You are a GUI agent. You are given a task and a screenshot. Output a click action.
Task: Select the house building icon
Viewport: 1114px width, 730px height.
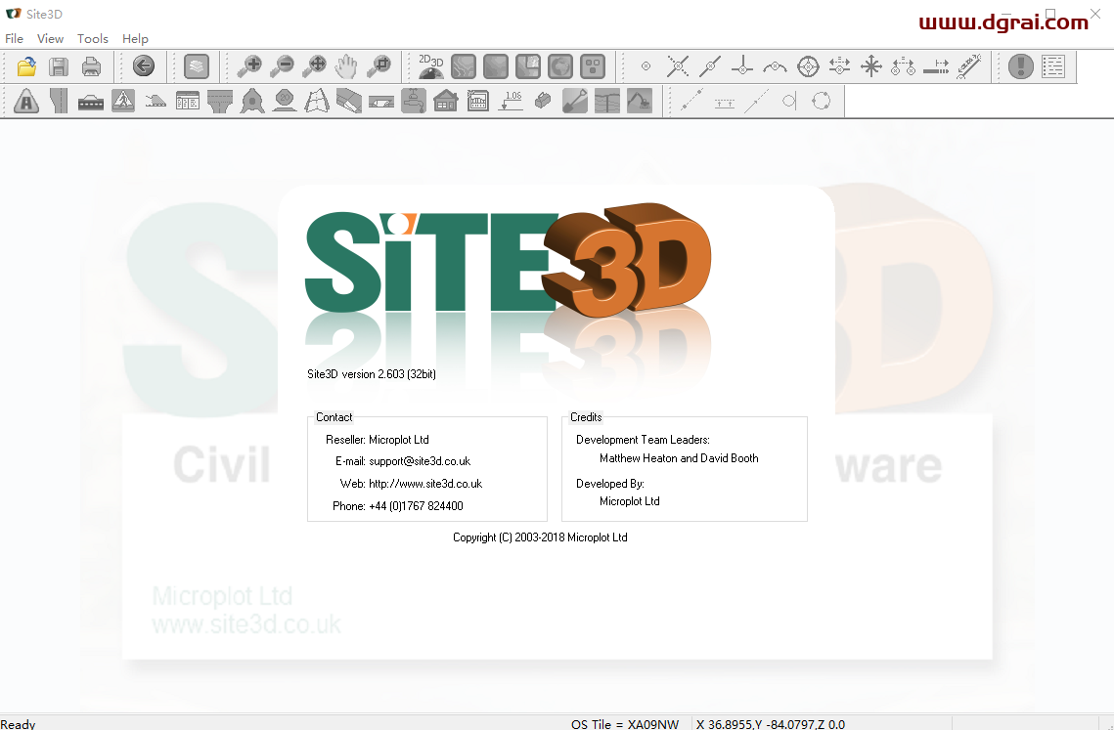pos(446,101)
